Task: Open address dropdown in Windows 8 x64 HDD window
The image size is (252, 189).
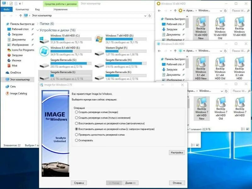Action: coord(221,51)
